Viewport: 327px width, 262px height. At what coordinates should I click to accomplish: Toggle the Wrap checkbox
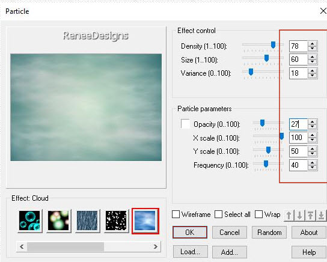point(258,215)
